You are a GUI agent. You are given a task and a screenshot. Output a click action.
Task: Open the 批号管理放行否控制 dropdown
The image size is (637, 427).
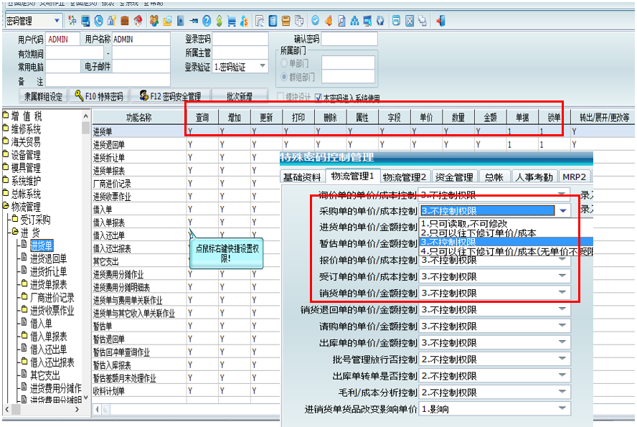pyautogui.click(x=562, y=359)
